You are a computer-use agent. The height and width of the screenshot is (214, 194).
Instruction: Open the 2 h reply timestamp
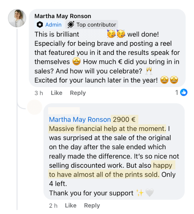pyautogui.click(x=53, y=206)
